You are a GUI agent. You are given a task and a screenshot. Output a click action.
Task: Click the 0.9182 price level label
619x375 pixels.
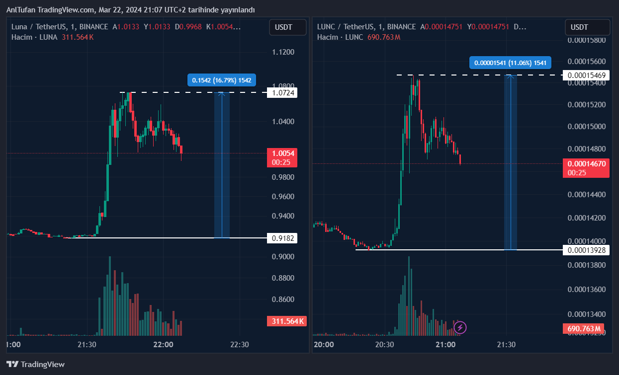282,238
